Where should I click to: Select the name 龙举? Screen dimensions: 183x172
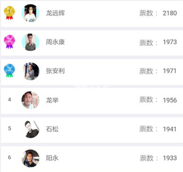[x=52, y=100]
